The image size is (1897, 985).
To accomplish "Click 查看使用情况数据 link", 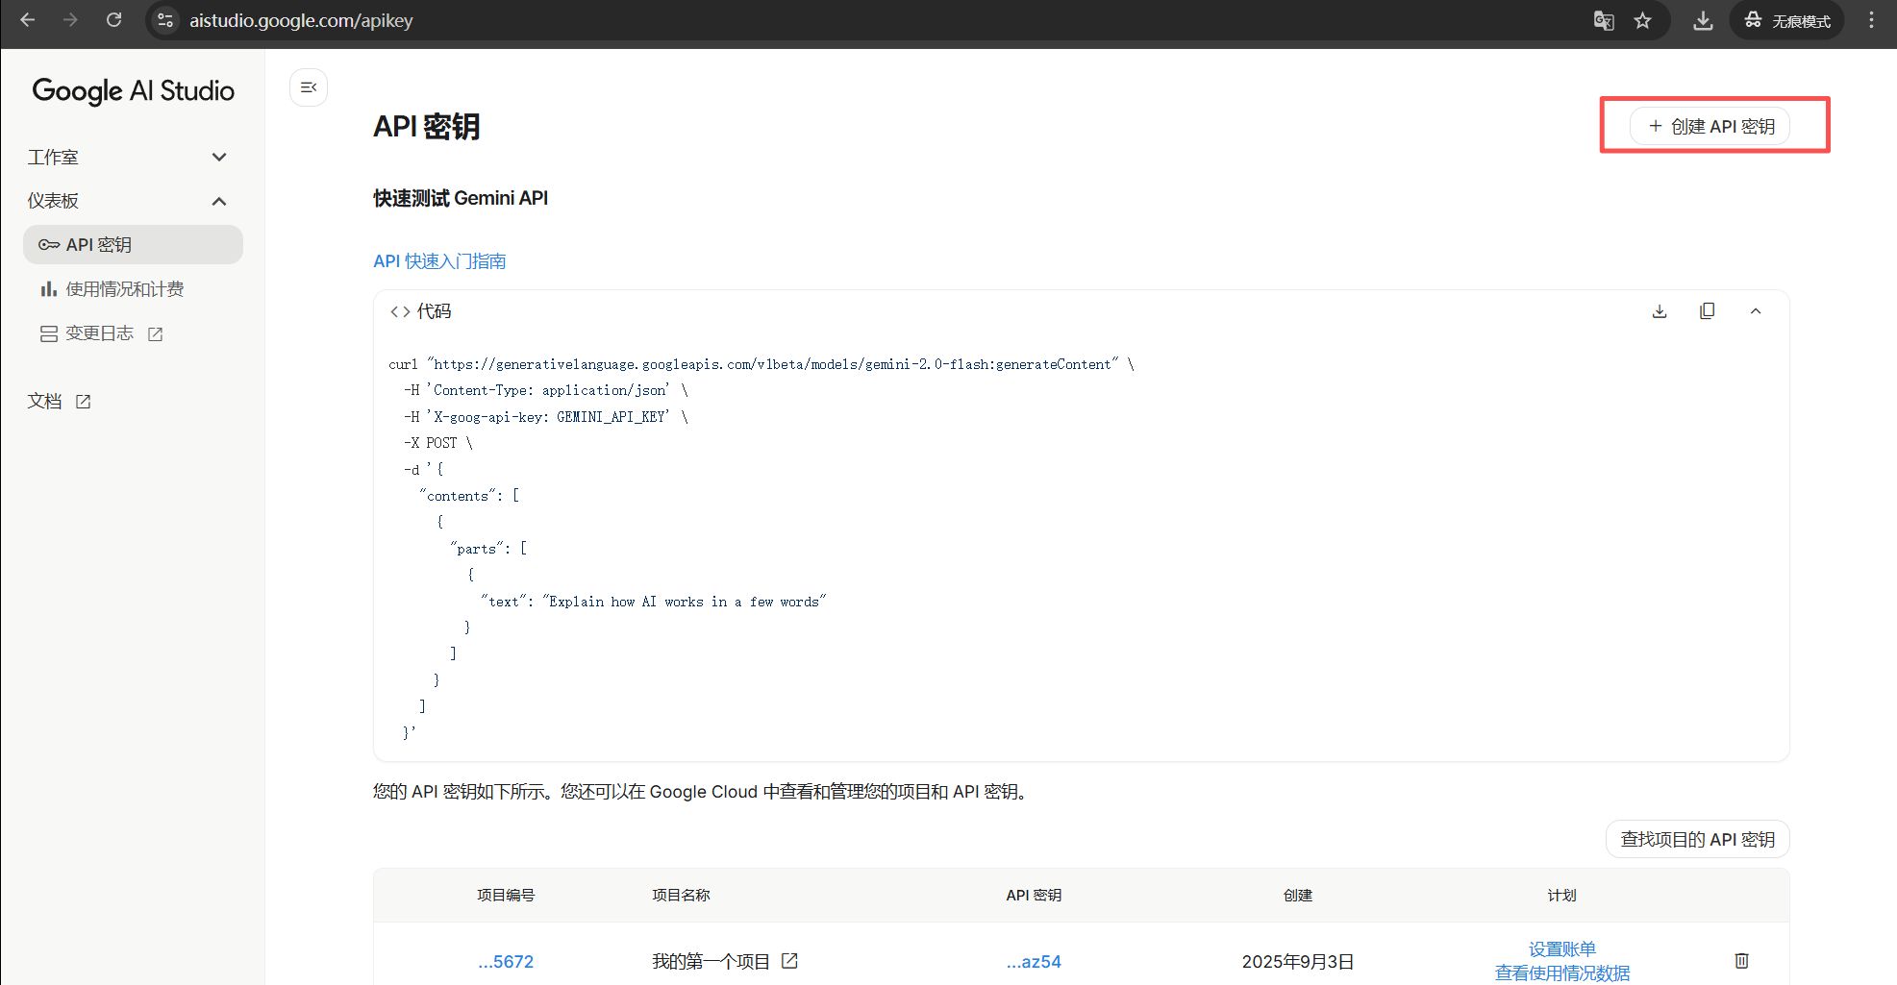I will (x=1562, y=973).
